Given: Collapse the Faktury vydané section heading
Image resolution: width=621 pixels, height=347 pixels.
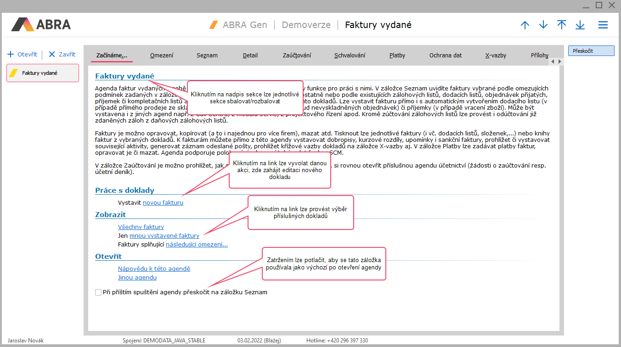Looking at the screenshot, I should coord(124,76).
